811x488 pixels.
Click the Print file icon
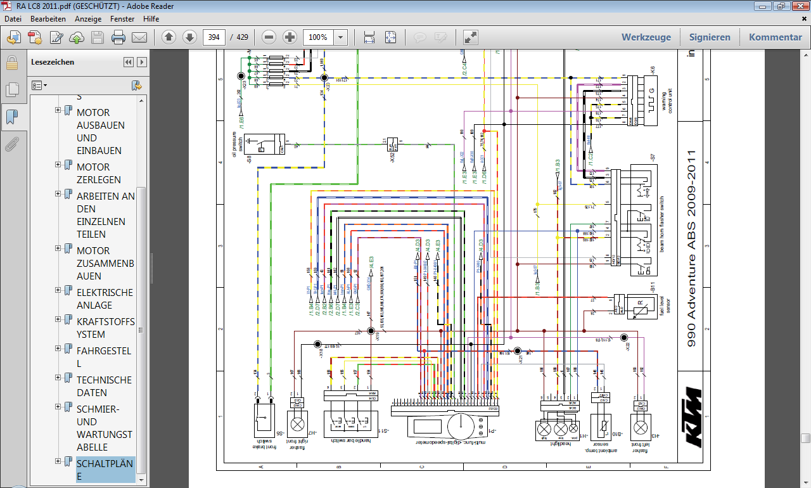tap(118, 37)
